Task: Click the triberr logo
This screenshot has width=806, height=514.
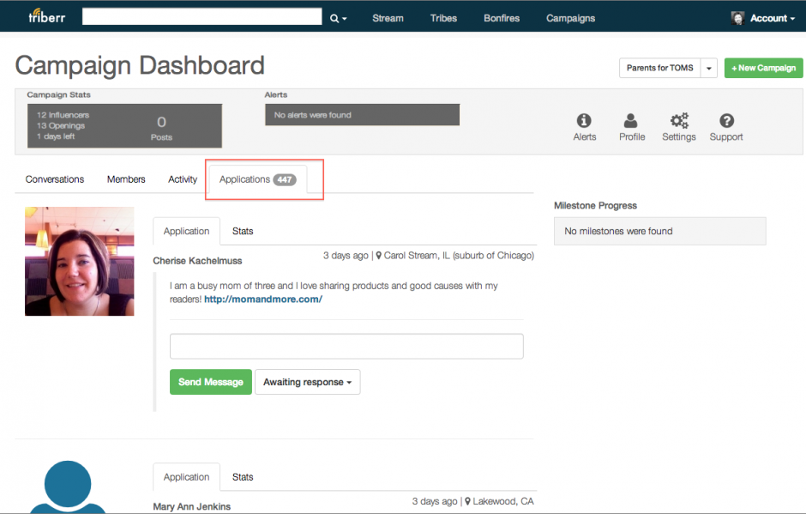Action: point(47,16)
